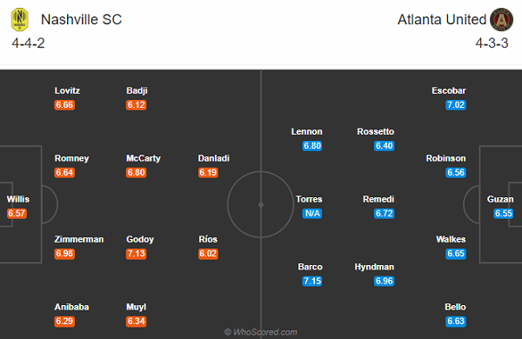Open the WhoScored.com watermark link
The image size is (522, 339).
tap(261, 332)
